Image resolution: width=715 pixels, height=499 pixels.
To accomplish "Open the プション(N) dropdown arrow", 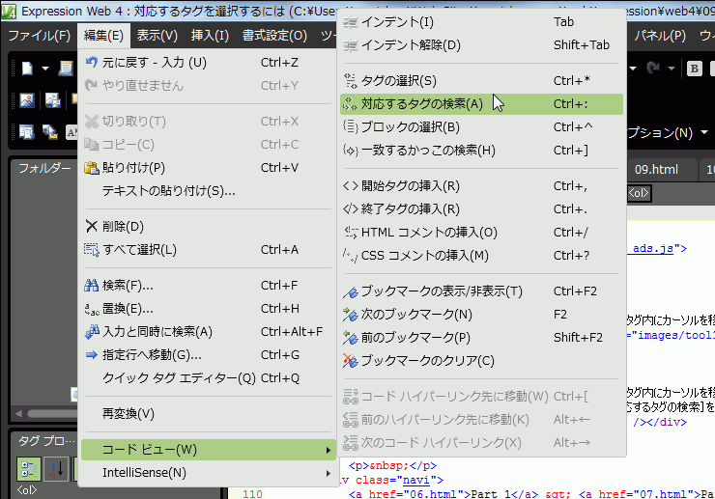I will tap(704, 132).
